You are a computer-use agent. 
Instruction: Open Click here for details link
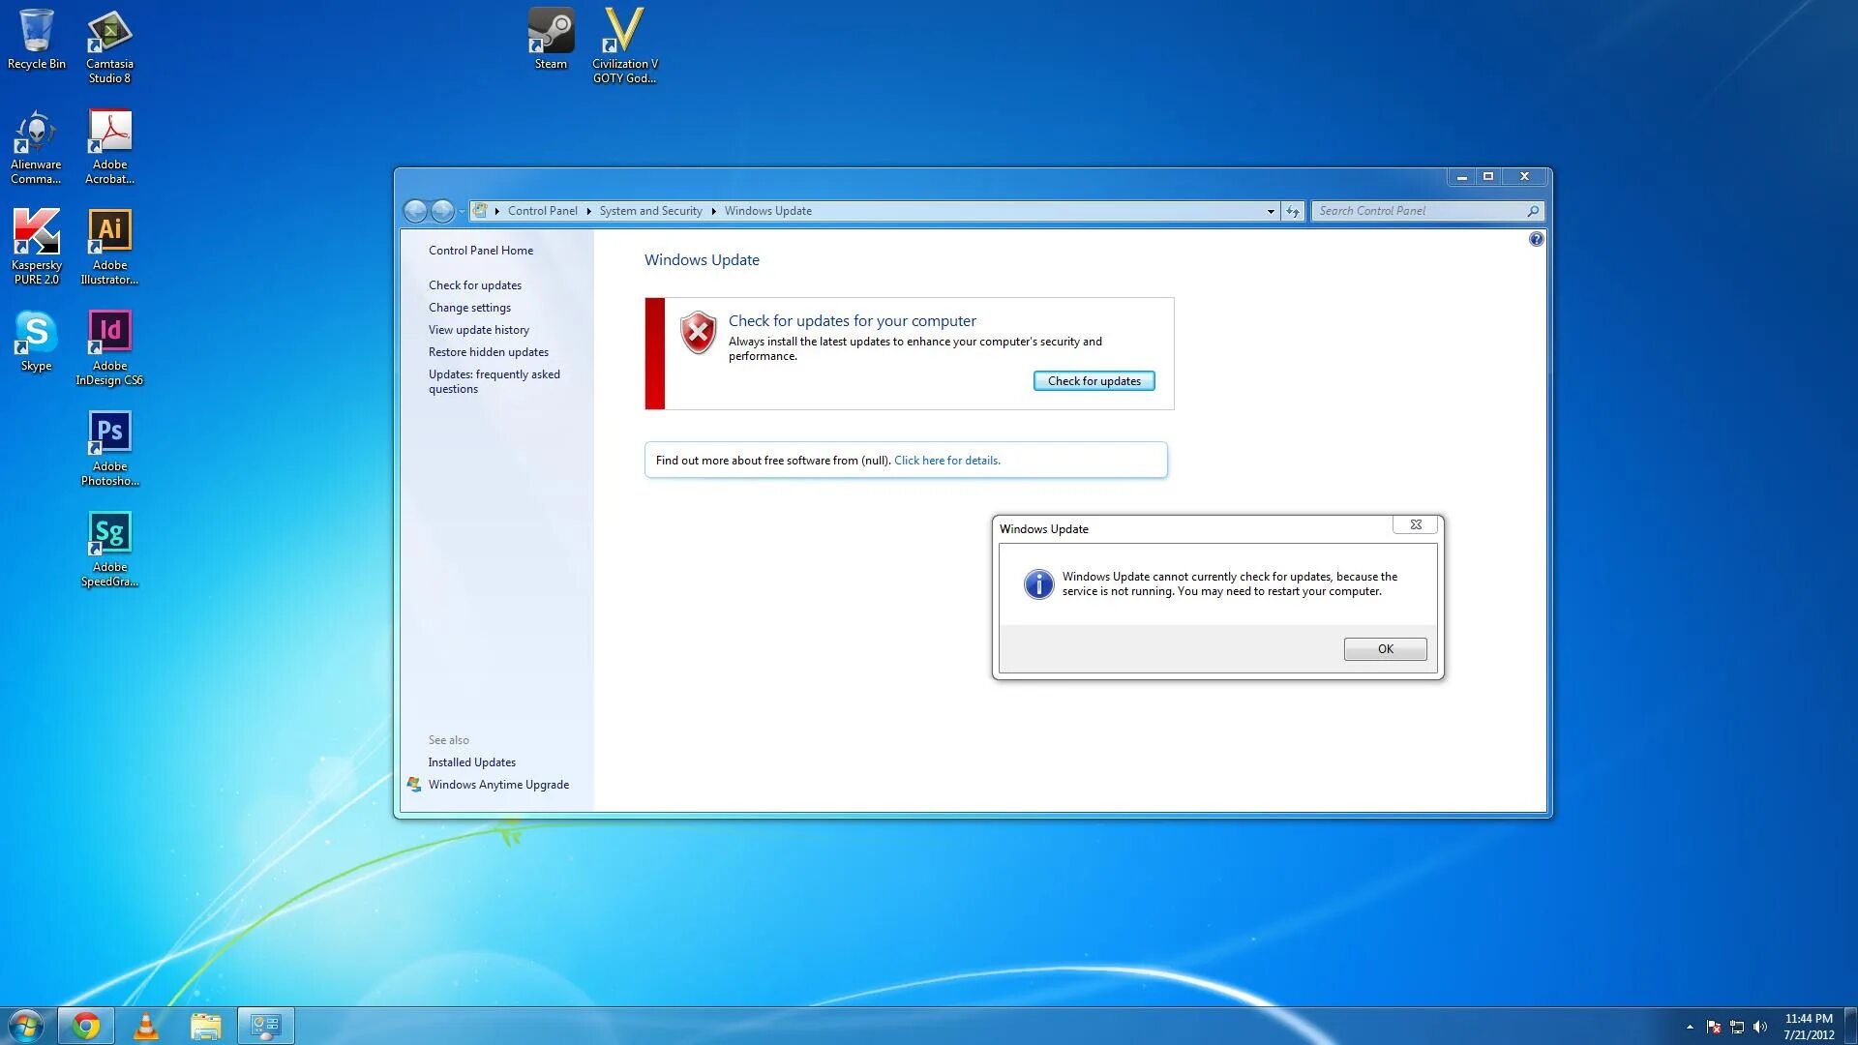[946, 461]
